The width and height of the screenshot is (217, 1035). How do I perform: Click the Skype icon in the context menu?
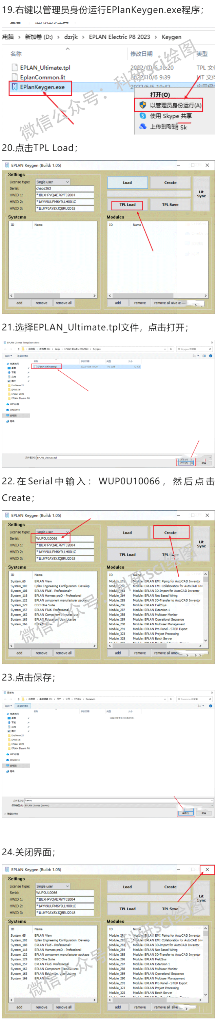pyautogui.click(x=143, y=116)
